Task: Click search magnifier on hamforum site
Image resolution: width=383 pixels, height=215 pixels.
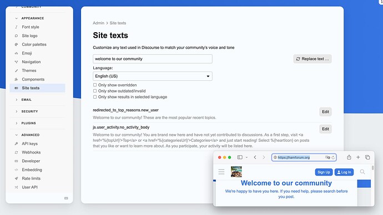Action: pyautogui.click(x=362, y=172)
